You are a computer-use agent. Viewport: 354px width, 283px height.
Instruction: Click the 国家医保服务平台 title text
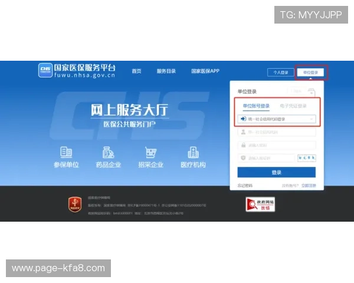84,67
